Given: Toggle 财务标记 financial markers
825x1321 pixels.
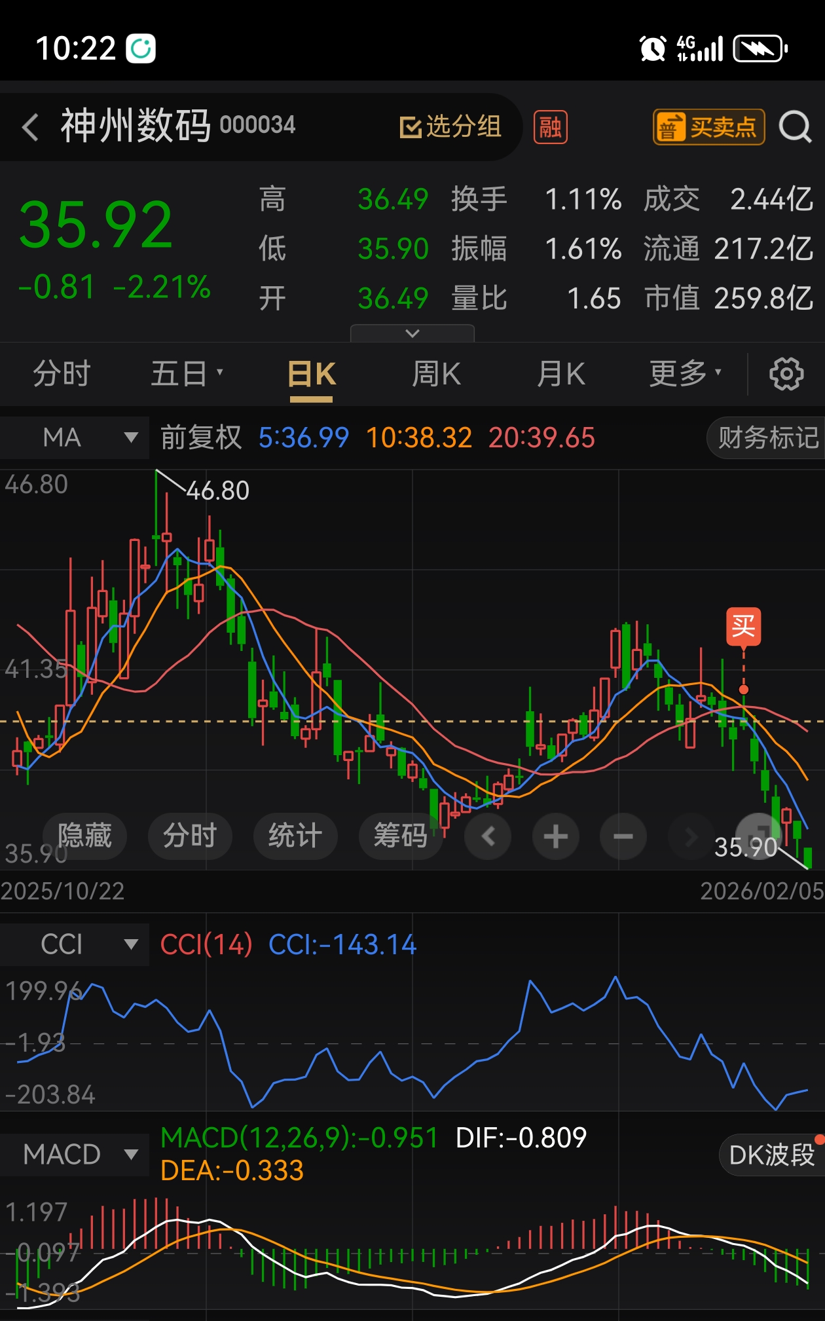Looking at the screenshot, I should [x=767, y=437].
